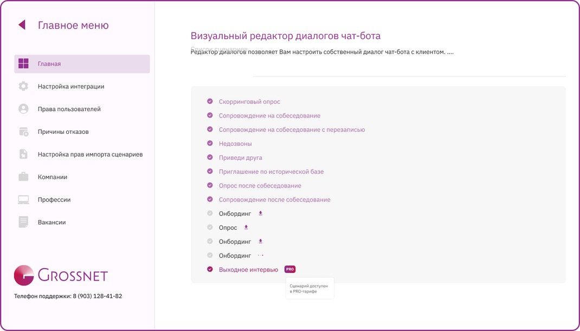Click the Сценарий доступен в PRO-тарифе tooltip
Viewport: 580px width, 331px height.
(x=310, y=288)
